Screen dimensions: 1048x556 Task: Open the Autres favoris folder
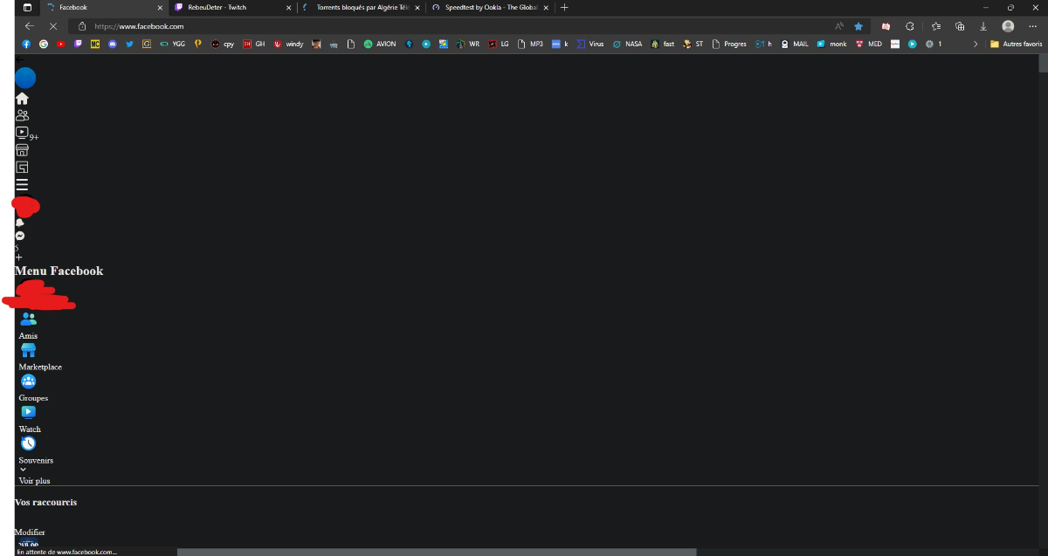pyautogui.click(x=1016, y=44)
